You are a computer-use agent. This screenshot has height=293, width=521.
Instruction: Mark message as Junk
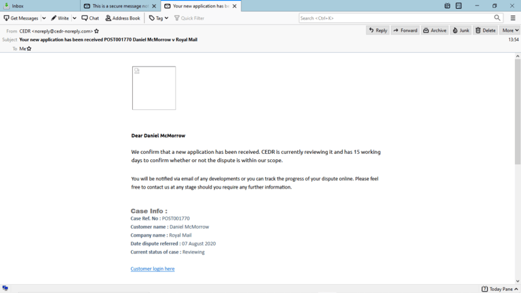tap(461, 31)
